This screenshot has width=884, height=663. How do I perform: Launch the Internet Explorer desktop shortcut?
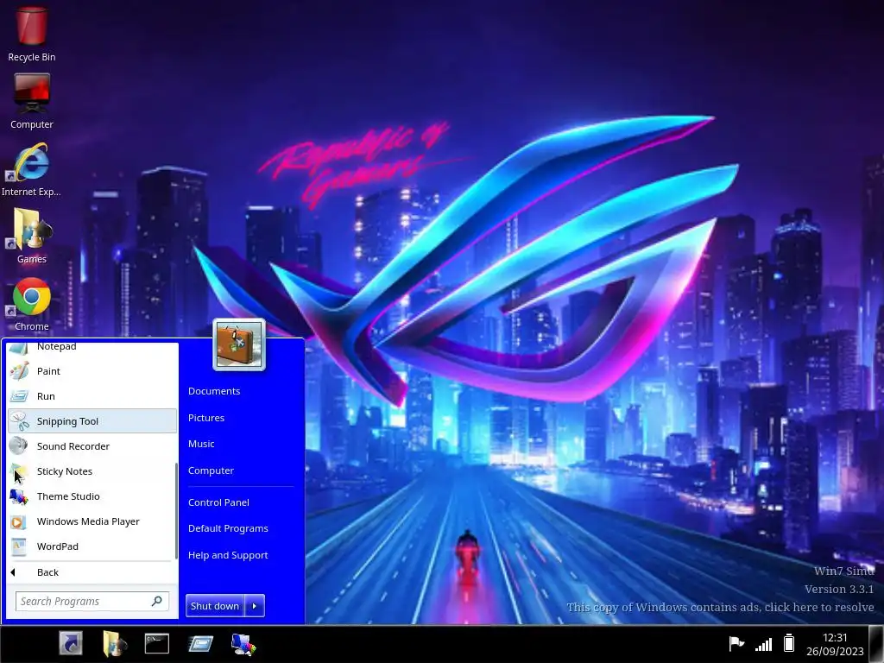click(x=31, y=169)
